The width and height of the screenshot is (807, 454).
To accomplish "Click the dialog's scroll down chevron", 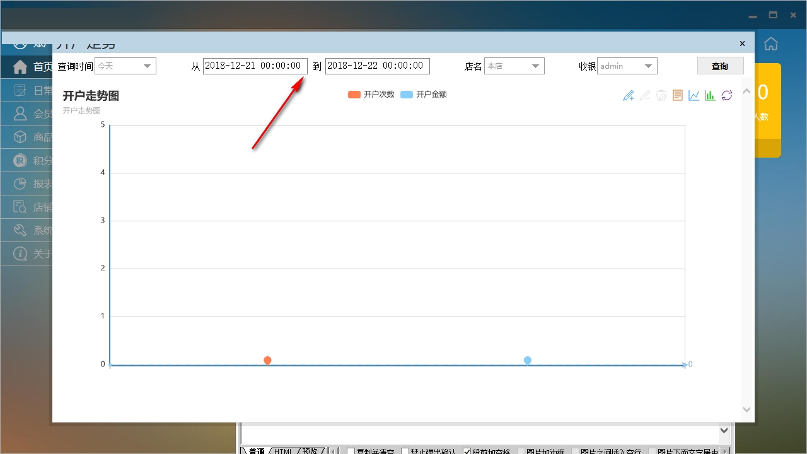I will click(746, 410).
